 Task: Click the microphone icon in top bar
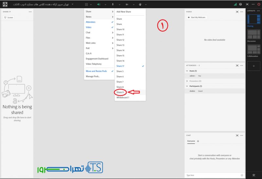[113, 5]
